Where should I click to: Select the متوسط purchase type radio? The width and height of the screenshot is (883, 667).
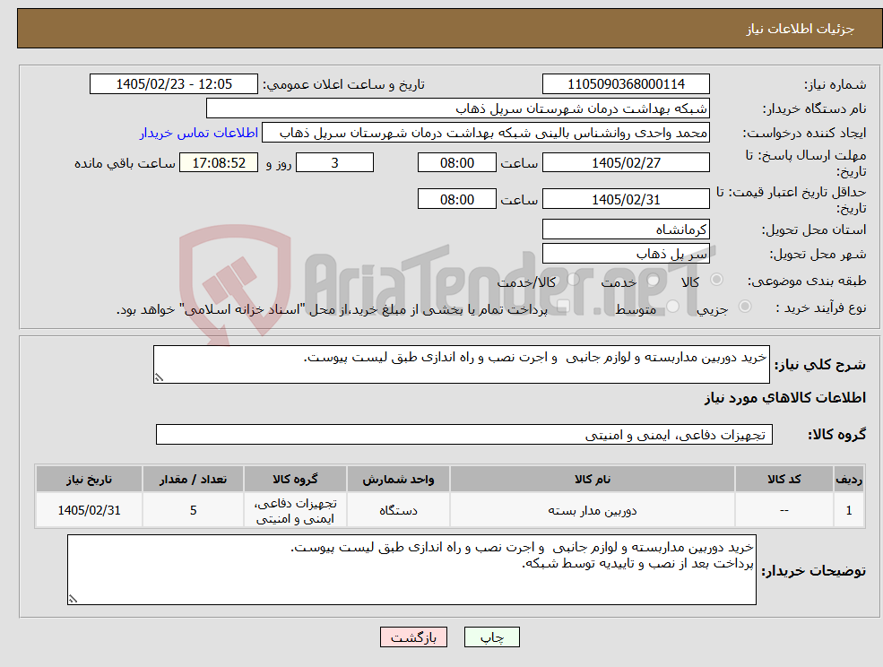pos(673,307)
